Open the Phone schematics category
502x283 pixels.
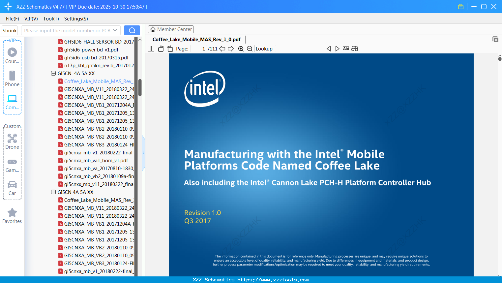pyautogui.click(x=12, y=79)
